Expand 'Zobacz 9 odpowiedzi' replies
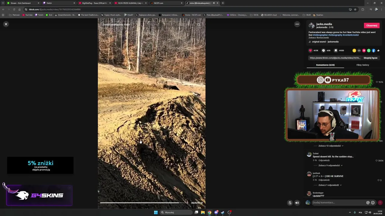This screenshot has height=216, width=385. point(330,165)
